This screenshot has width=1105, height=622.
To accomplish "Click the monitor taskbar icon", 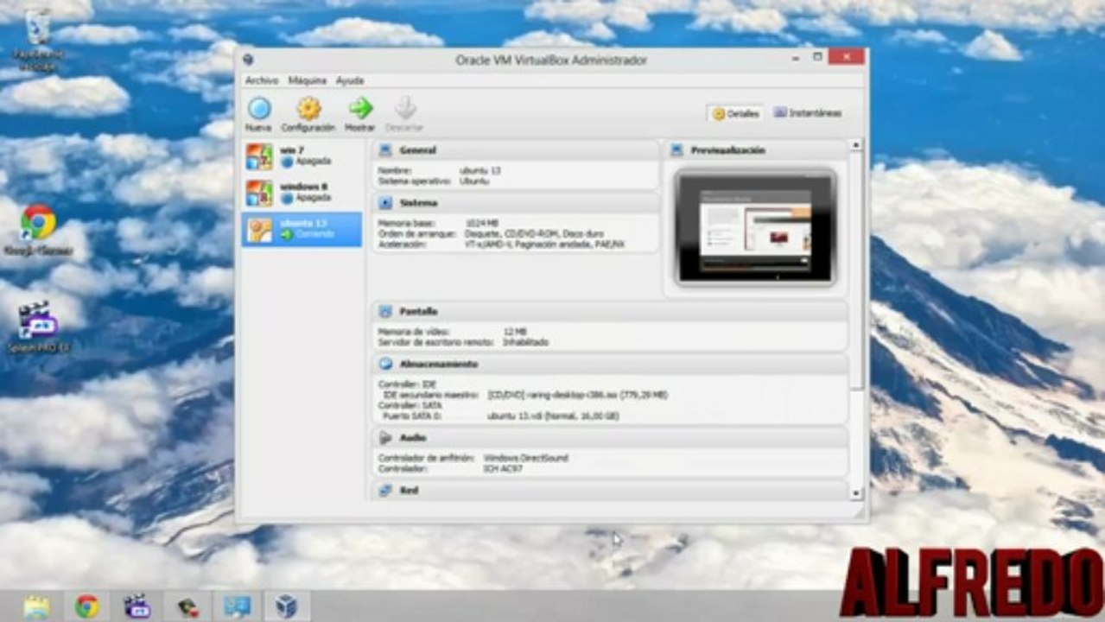I will click(x=237, y=606).
